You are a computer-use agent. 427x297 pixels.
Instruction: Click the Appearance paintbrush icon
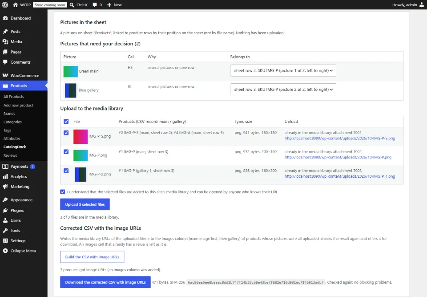pos(5,200)
